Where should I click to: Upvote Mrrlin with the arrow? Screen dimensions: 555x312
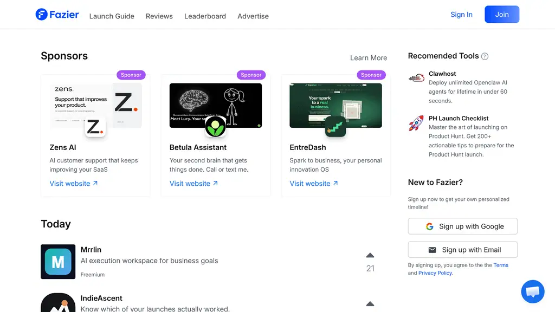point(370,255)
